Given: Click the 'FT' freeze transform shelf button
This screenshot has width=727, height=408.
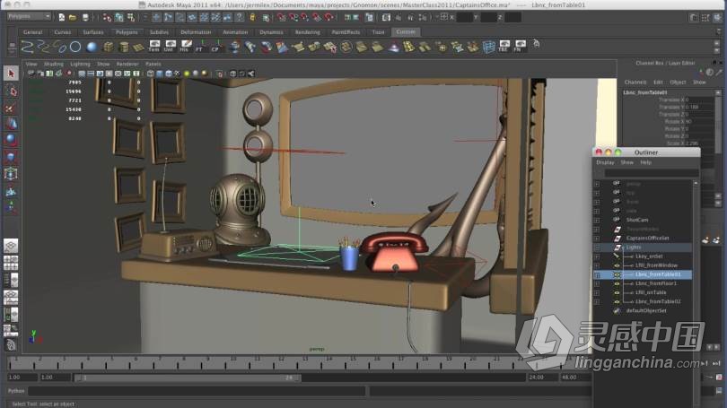Looking at the screenshot, I should pos(200,47).
